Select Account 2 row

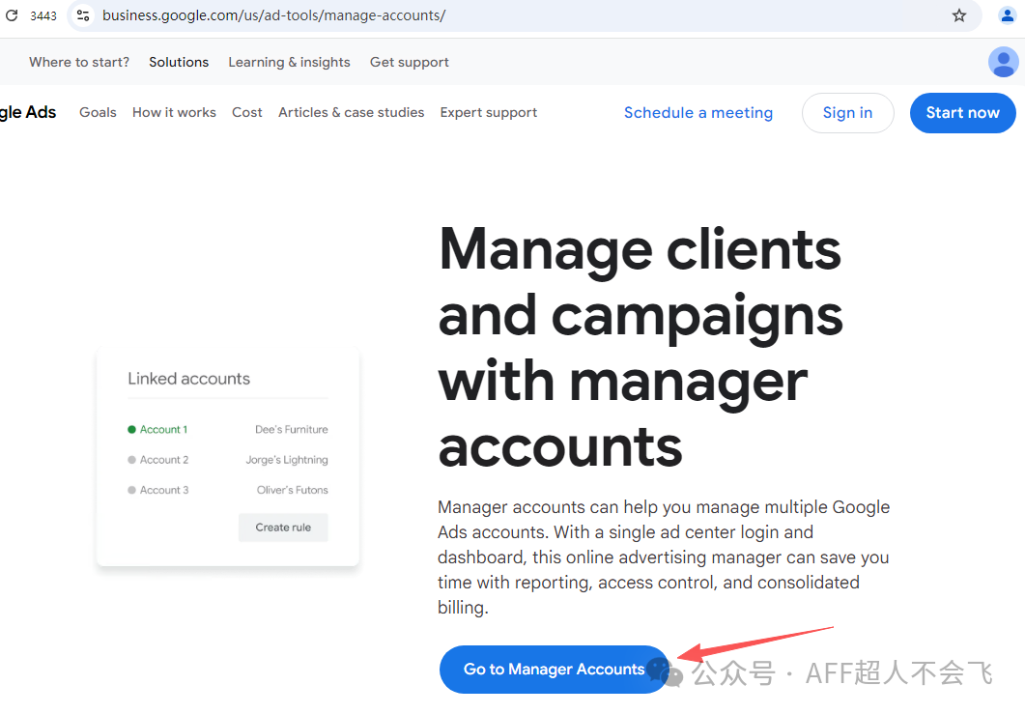227,460
